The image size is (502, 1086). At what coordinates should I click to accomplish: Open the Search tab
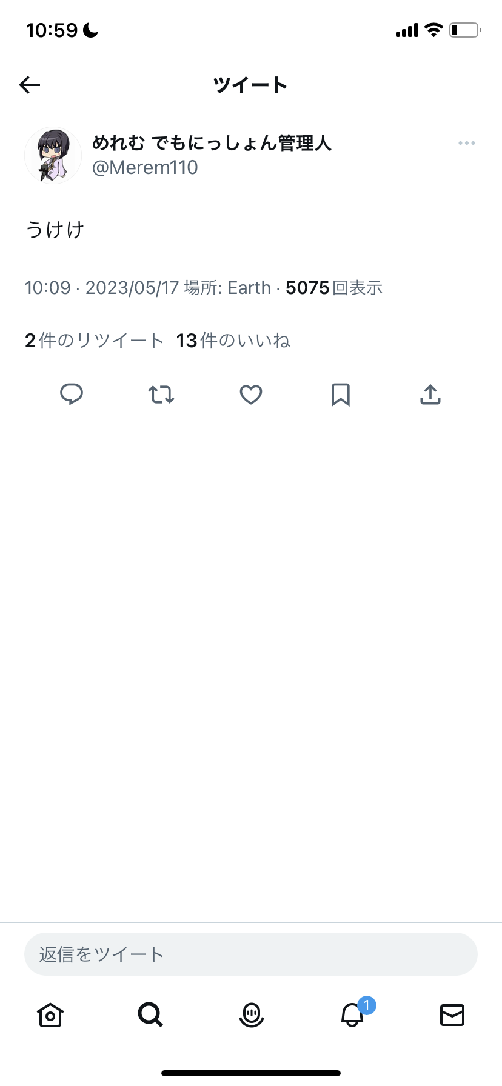tap(150, 1014)
